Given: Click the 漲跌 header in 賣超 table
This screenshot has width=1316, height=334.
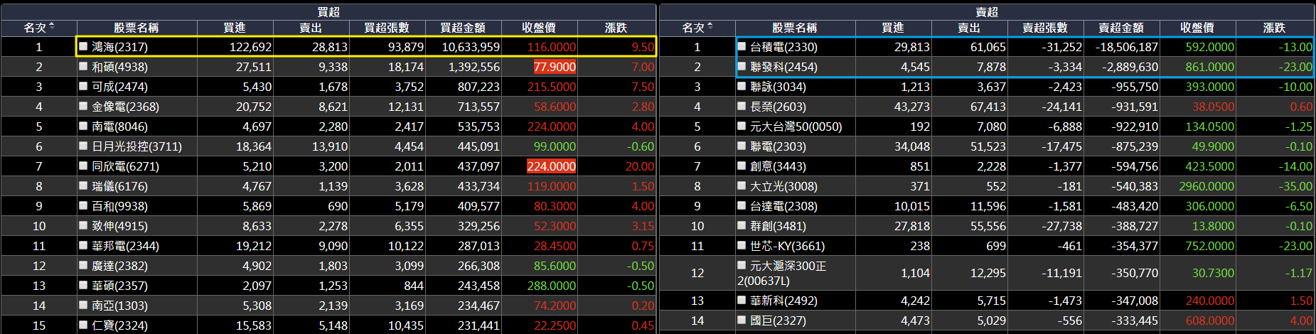Looking at the screenshot, I should pos(1275,28).
